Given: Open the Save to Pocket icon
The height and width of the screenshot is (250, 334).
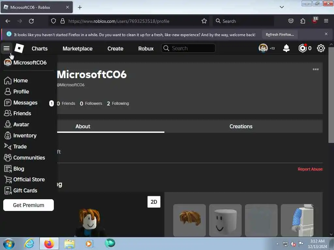Looking at the screenshot, I should (x=291, y=21).
